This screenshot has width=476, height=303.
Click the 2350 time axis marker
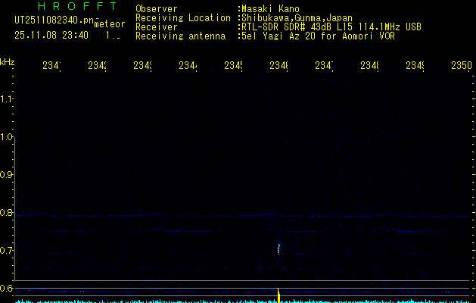[x=461, y=66]
